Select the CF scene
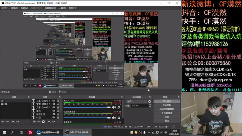242x136 pixels. [15, 101]
